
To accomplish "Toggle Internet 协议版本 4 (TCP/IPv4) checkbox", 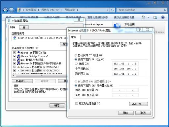I will (x=14, y=70).
